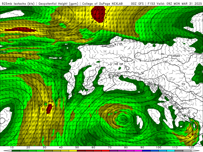Image resolution: width=203 pixels, height=152 pixels.
Task: Select the purple 70-75 kt legend swatch
Action: (114, 151)
